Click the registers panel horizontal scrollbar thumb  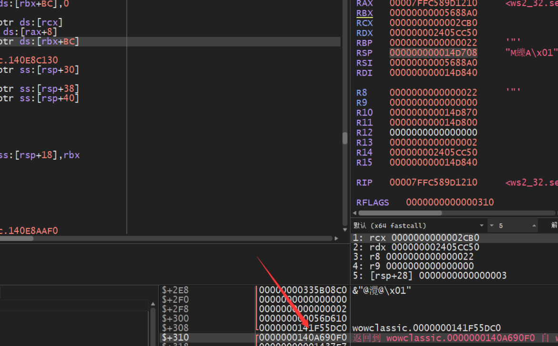click(400, 213)
